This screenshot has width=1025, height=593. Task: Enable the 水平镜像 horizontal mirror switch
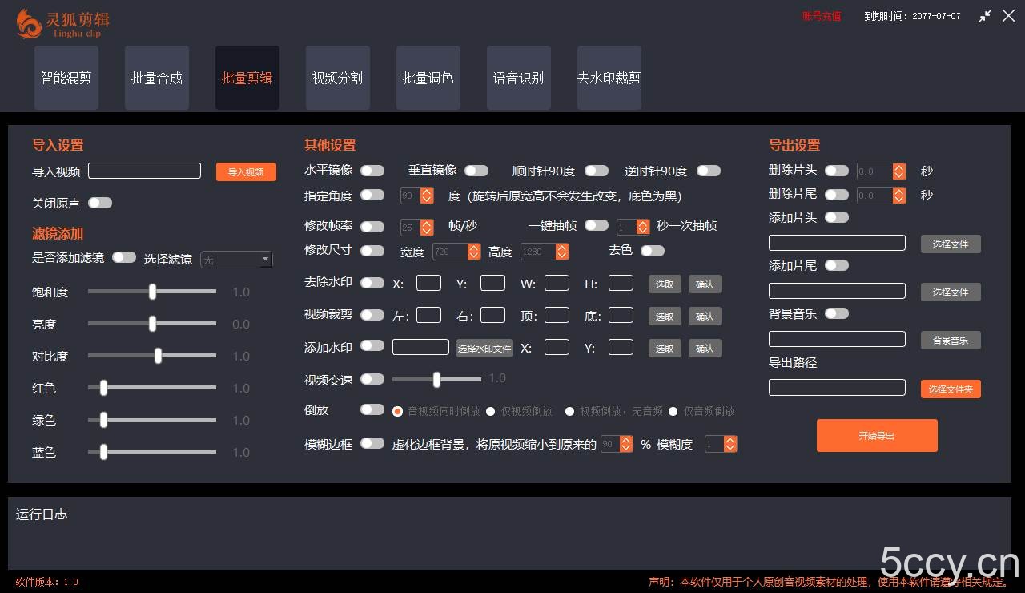click(x=372, y=170)
